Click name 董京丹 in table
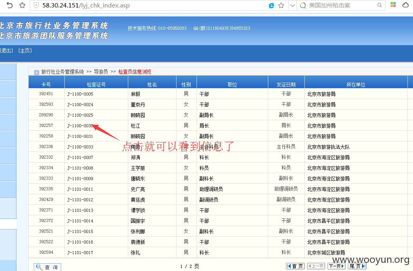Screen dimensions: 413x271 click(138, 105)
